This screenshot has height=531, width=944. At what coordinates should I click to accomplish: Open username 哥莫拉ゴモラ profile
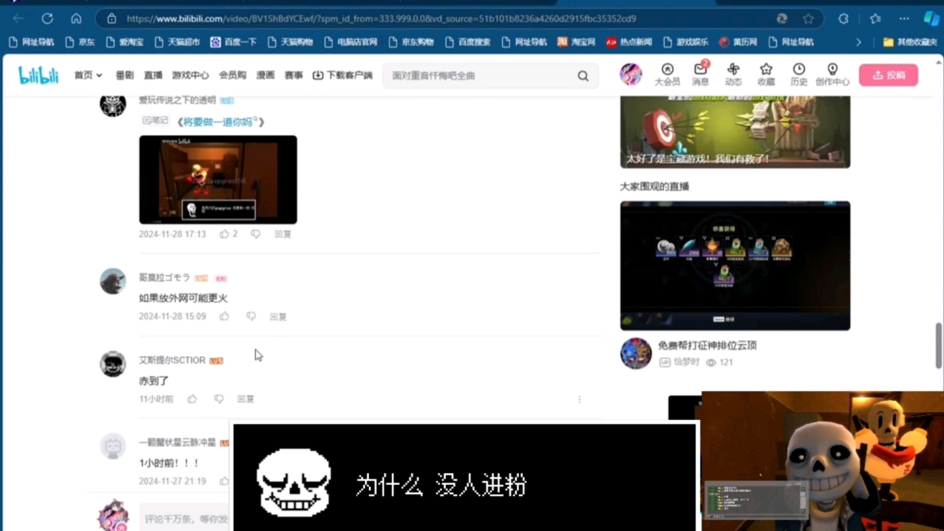click(x=164, y=278)
